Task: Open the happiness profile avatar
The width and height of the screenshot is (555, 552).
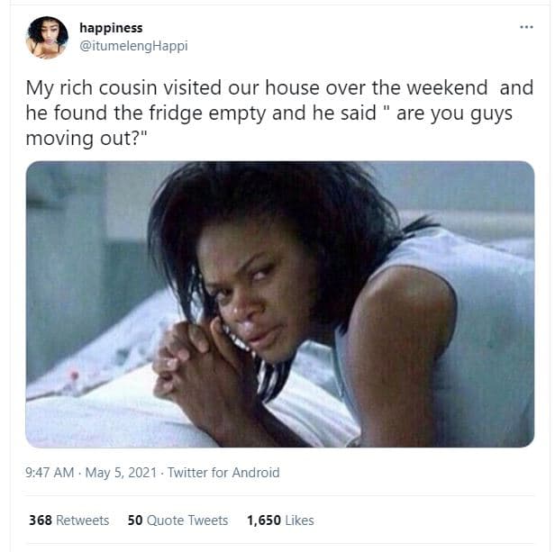Action: [48, 37]
